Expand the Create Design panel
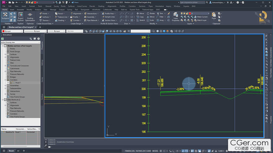Image resolution: width=273 pixels, height=153 pixels. pyautogui.click(x=77, y=23)
